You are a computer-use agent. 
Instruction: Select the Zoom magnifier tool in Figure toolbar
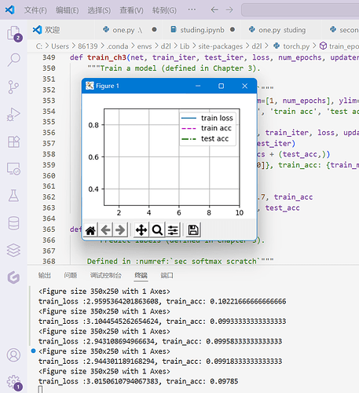pyautogui.click(x=157, y=230)
